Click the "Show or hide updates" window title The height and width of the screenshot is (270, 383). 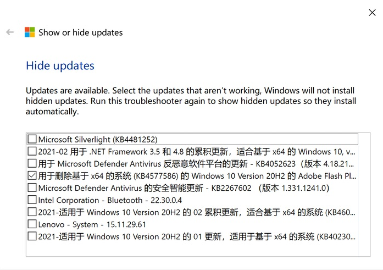pos(81,32)
